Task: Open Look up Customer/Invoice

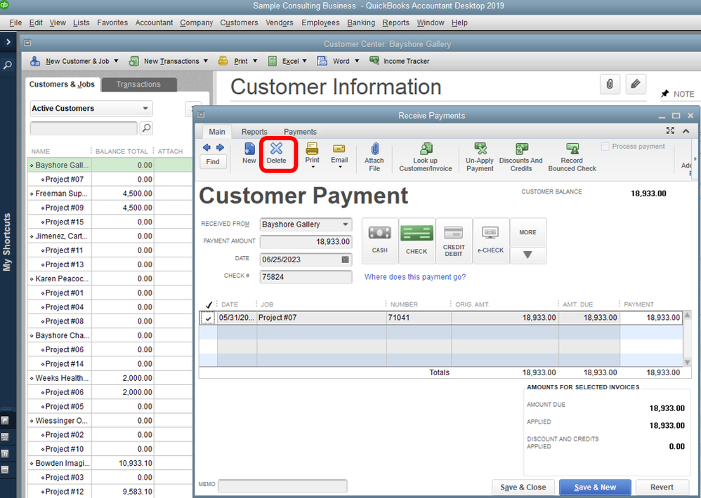Action: (x=426, y=157)
